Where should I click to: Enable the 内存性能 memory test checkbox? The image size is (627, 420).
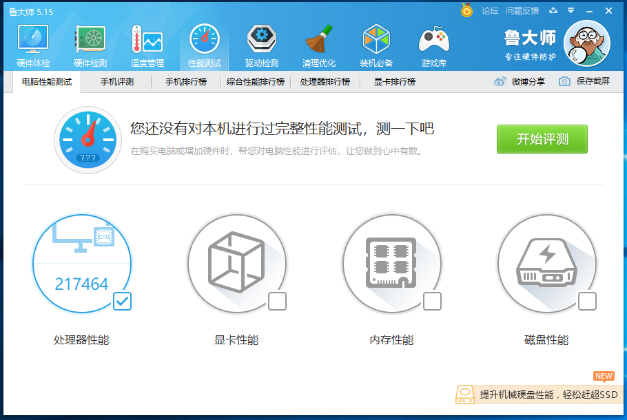point(433,301)
